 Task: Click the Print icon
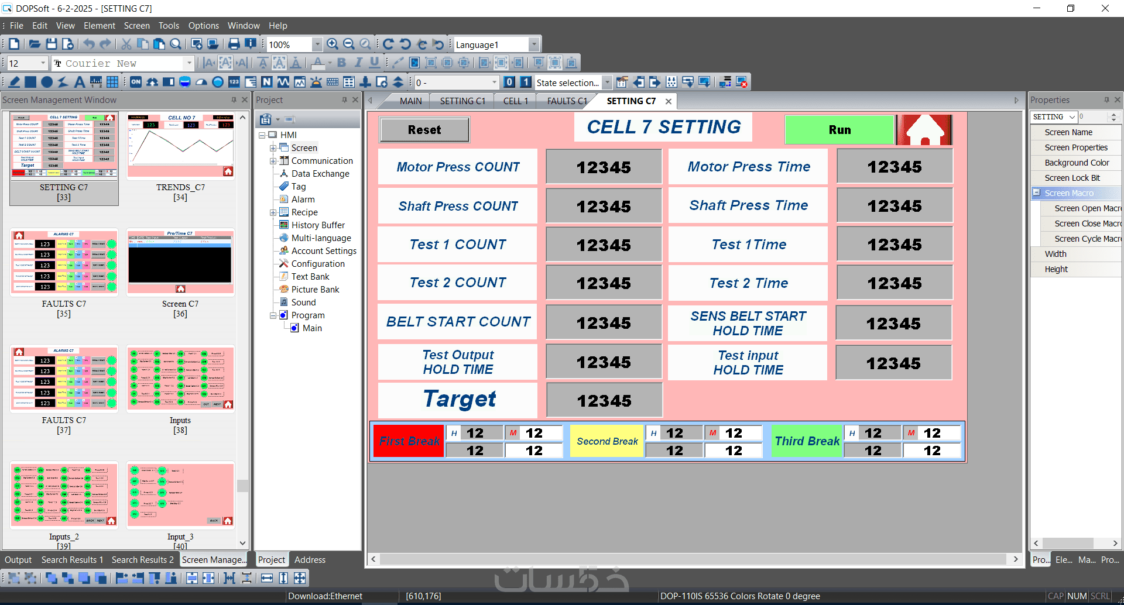pyautogui.click(x=234, y=44)
